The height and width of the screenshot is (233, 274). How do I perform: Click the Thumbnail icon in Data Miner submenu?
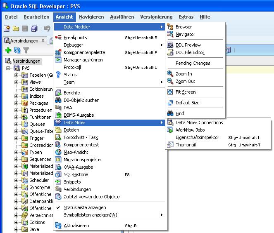point(170,145)
